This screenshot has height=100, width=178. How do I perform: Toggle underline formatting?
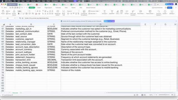tap(23, 14)
